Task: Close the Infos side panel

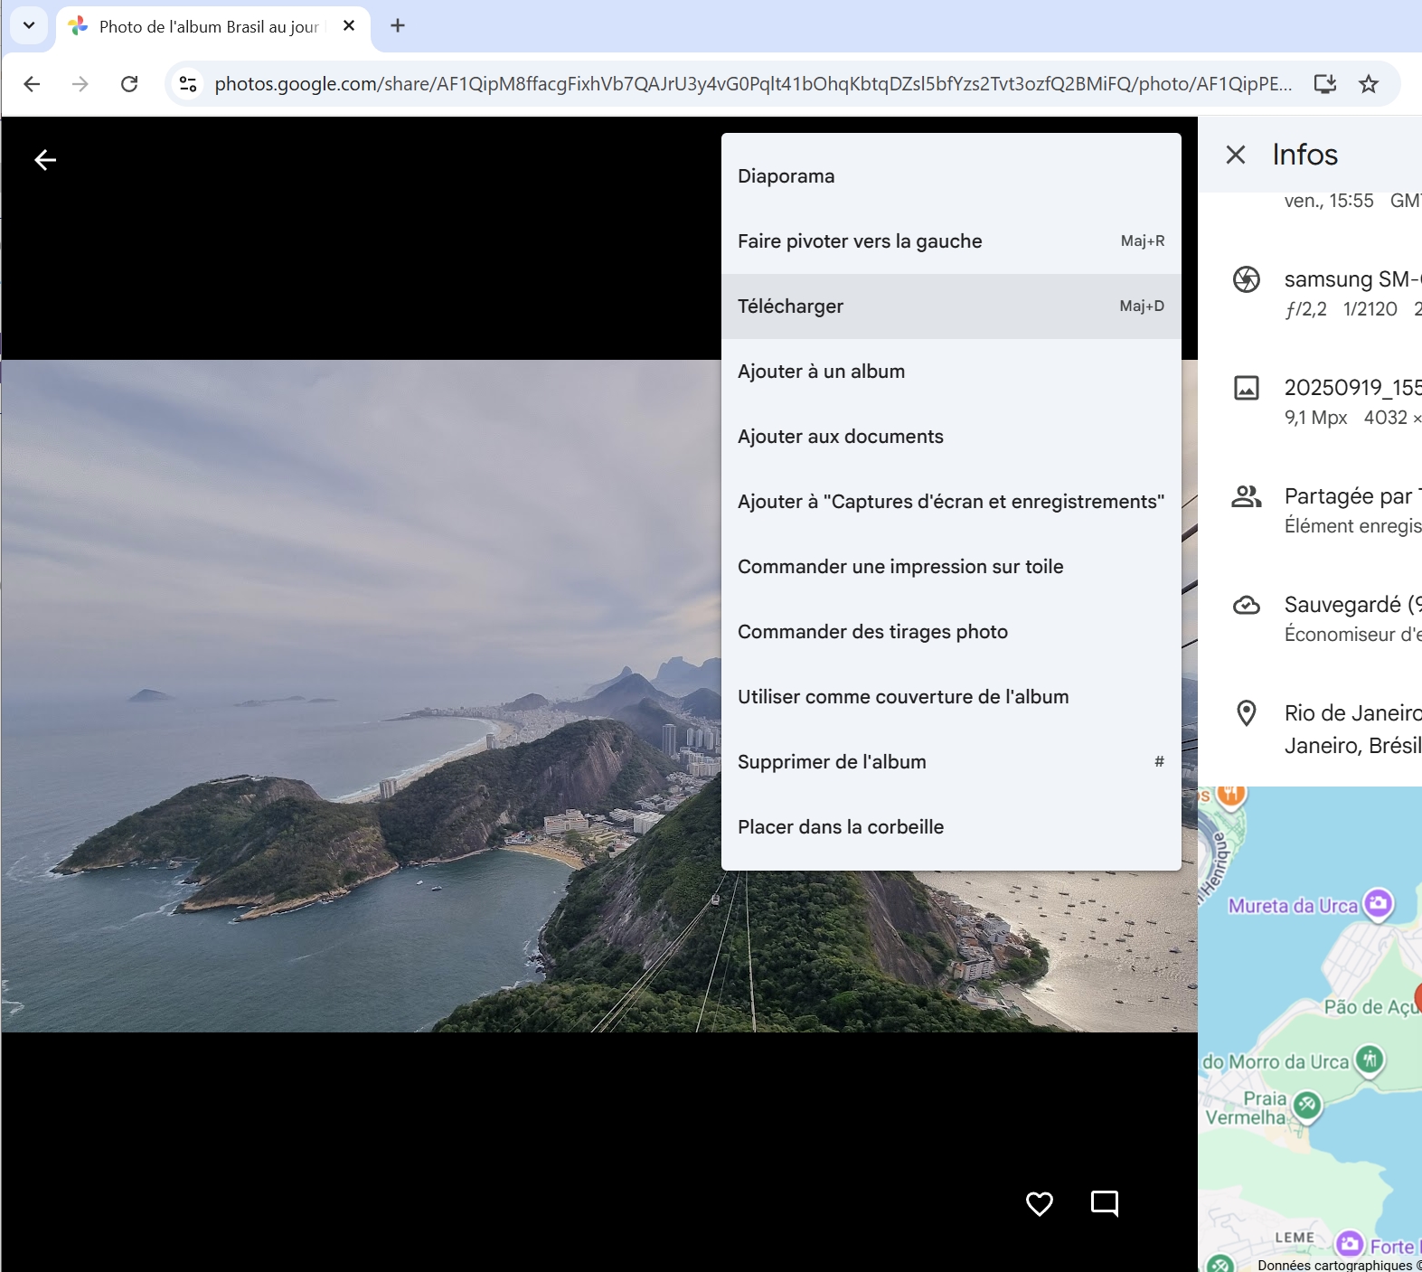Action: tap(1235, 155)
